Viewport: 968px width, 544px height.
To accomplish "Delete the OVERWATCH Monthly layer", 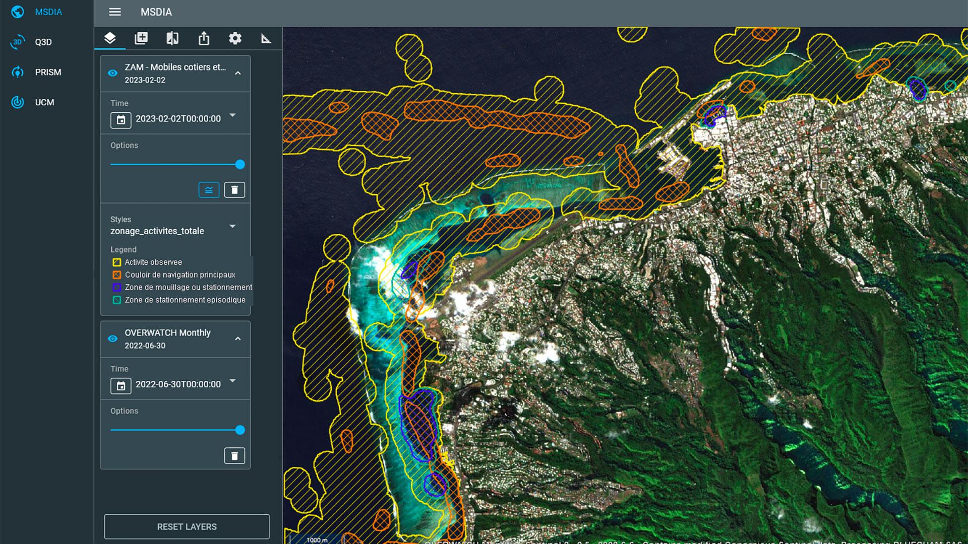I will (234, 456).
